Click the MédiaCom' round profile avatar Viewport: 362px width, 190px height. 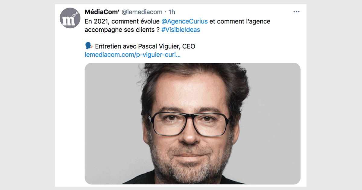tap(70, 18)
